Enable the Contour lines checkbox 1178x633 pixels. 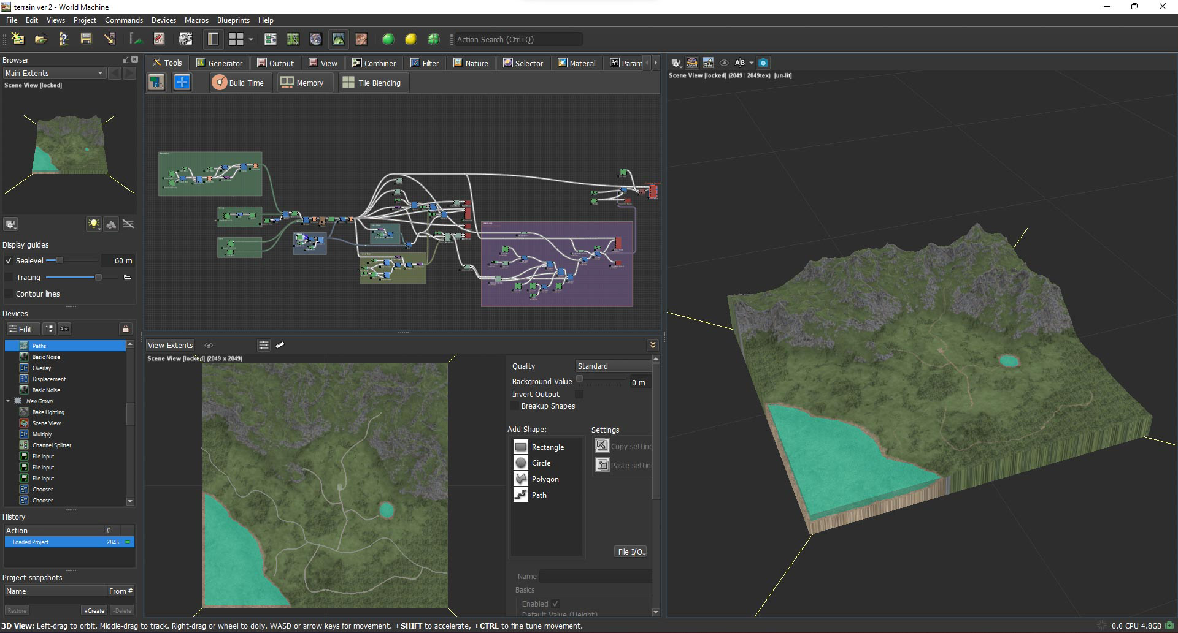point(9,294)
